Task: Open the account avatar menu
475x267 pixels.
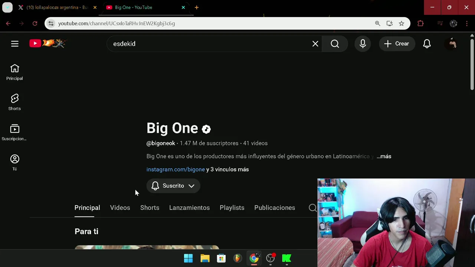Action: tap(453, 44)
